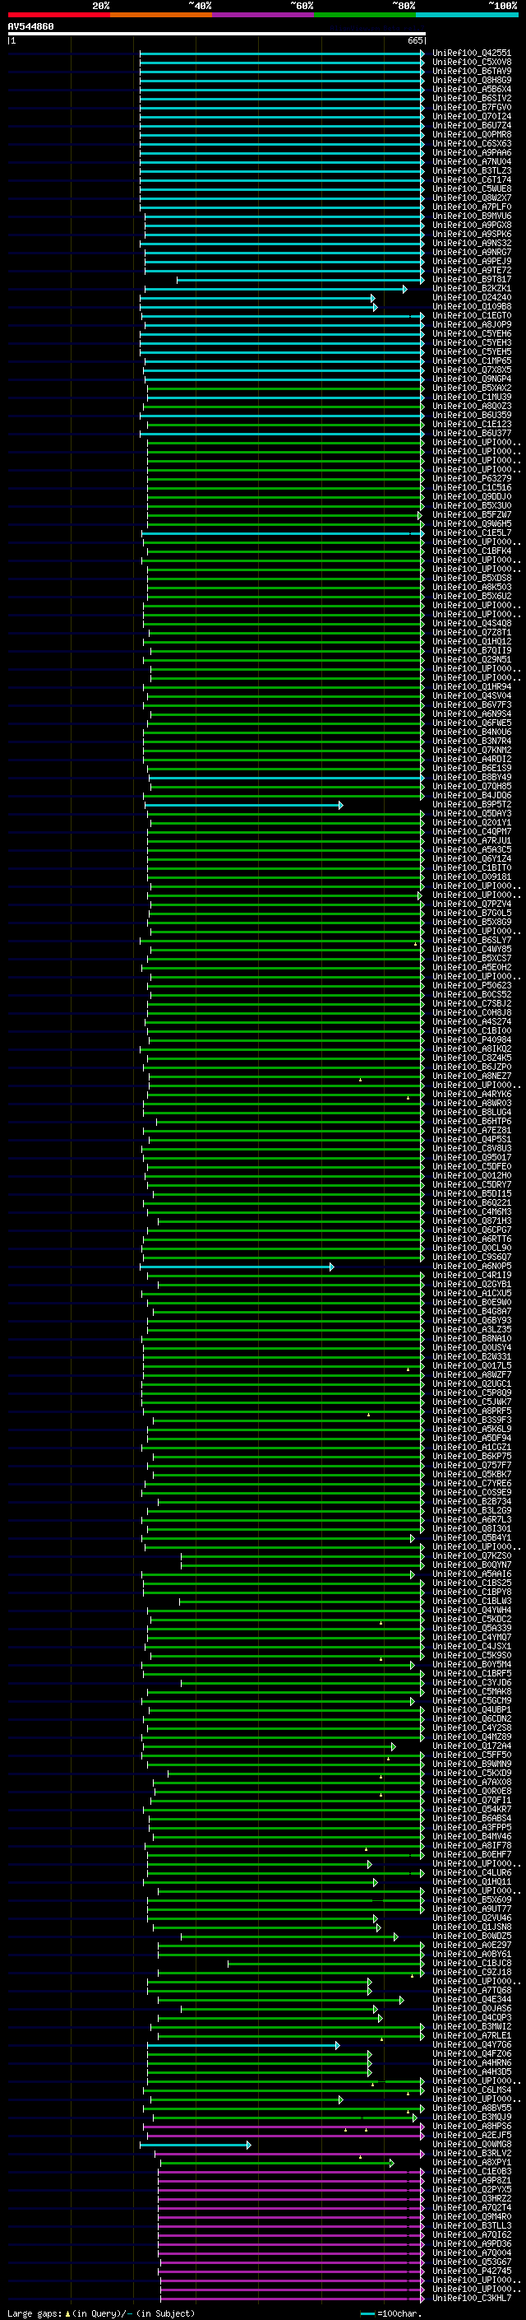Select the UniRef100_B9P5T2 label
Viewport: 526px width, 2320px height.
coord(472,804)
